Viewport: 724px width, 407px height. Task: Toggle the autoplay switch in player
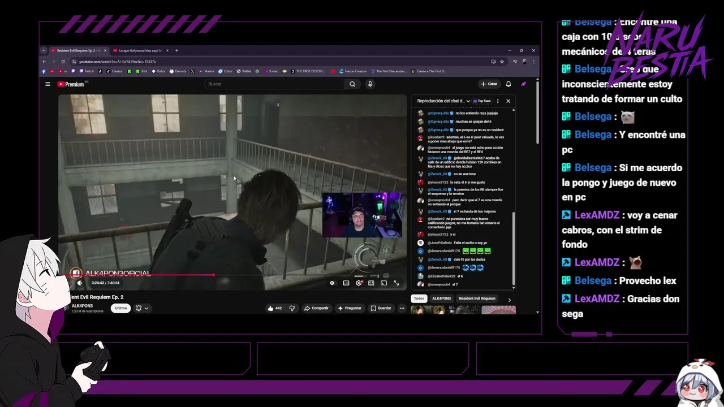tap(333, 283)
